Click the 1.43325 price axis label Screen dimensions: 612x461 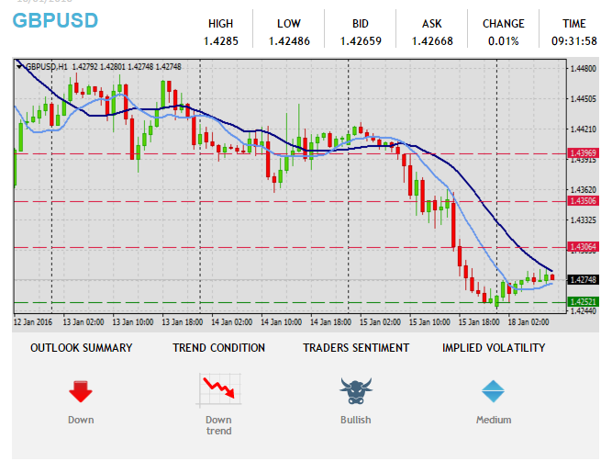pyautogui.click(x=584, y=220)
